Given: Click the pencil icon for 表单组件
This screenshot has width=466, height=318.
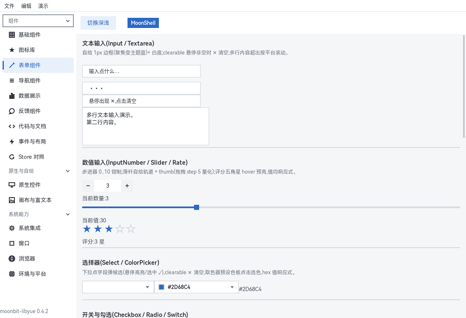Looking at the screenshot, I should [12, 65].
